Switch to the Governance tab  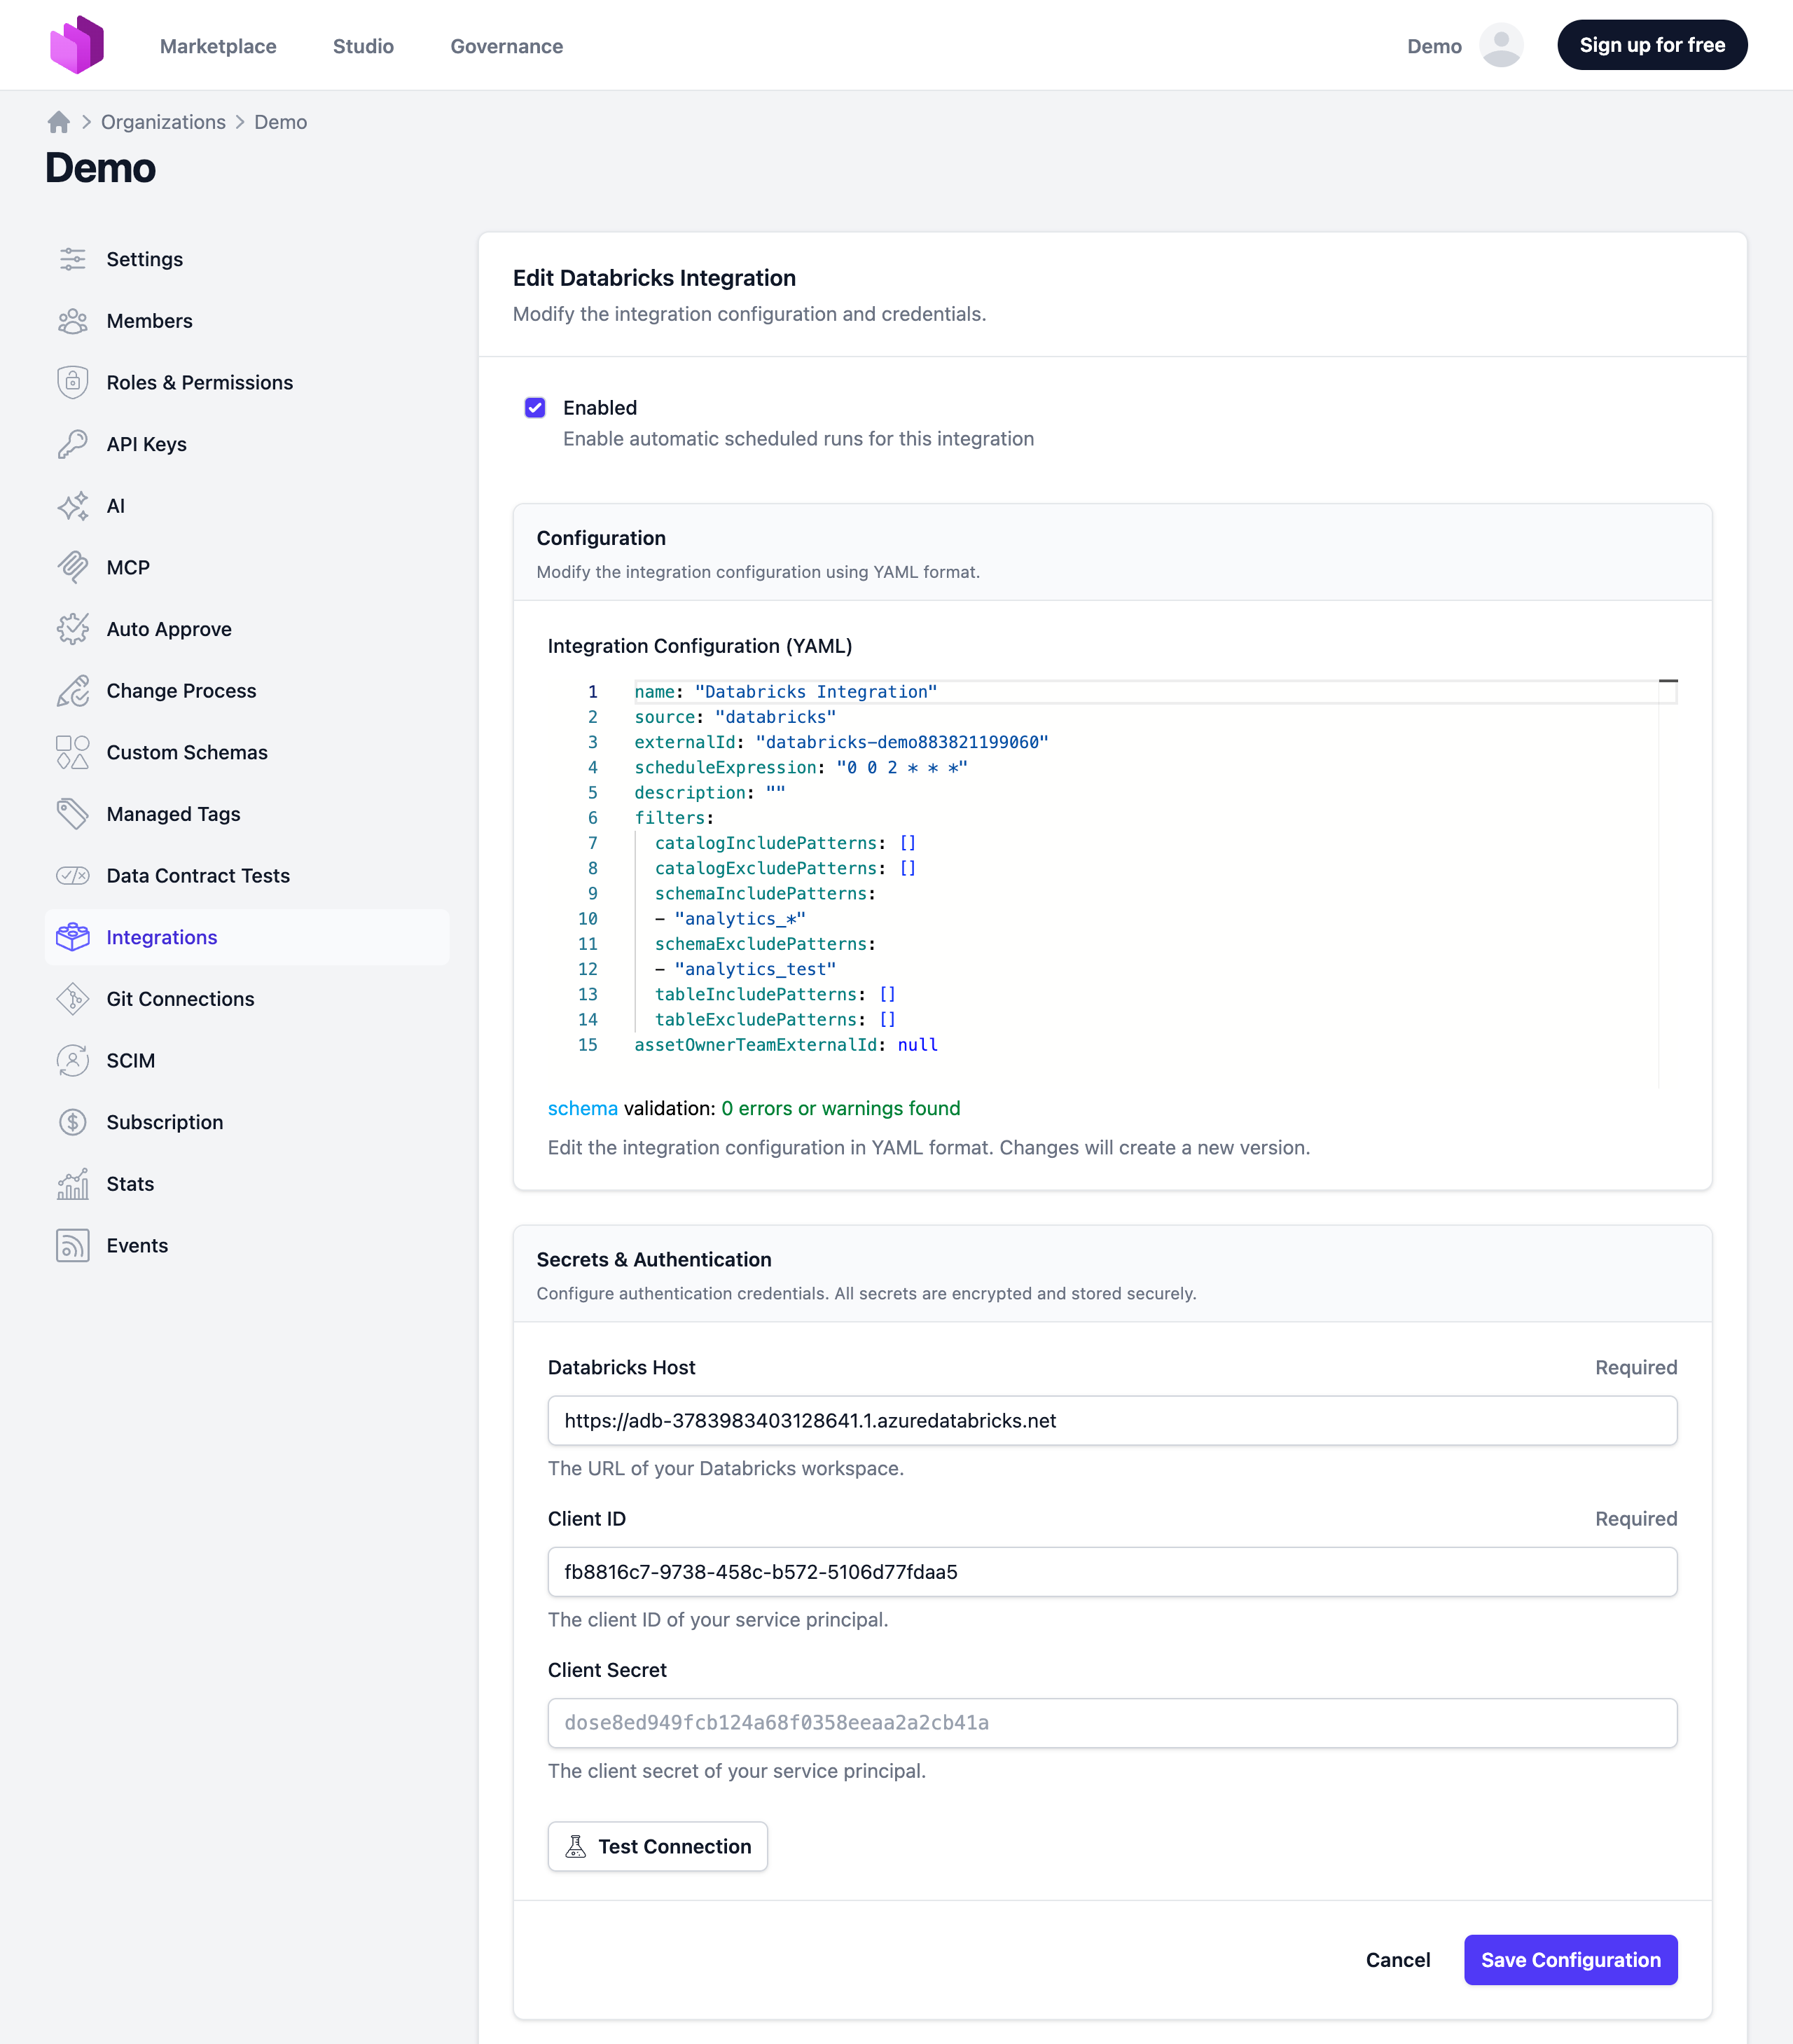click(x=506, y=46)
